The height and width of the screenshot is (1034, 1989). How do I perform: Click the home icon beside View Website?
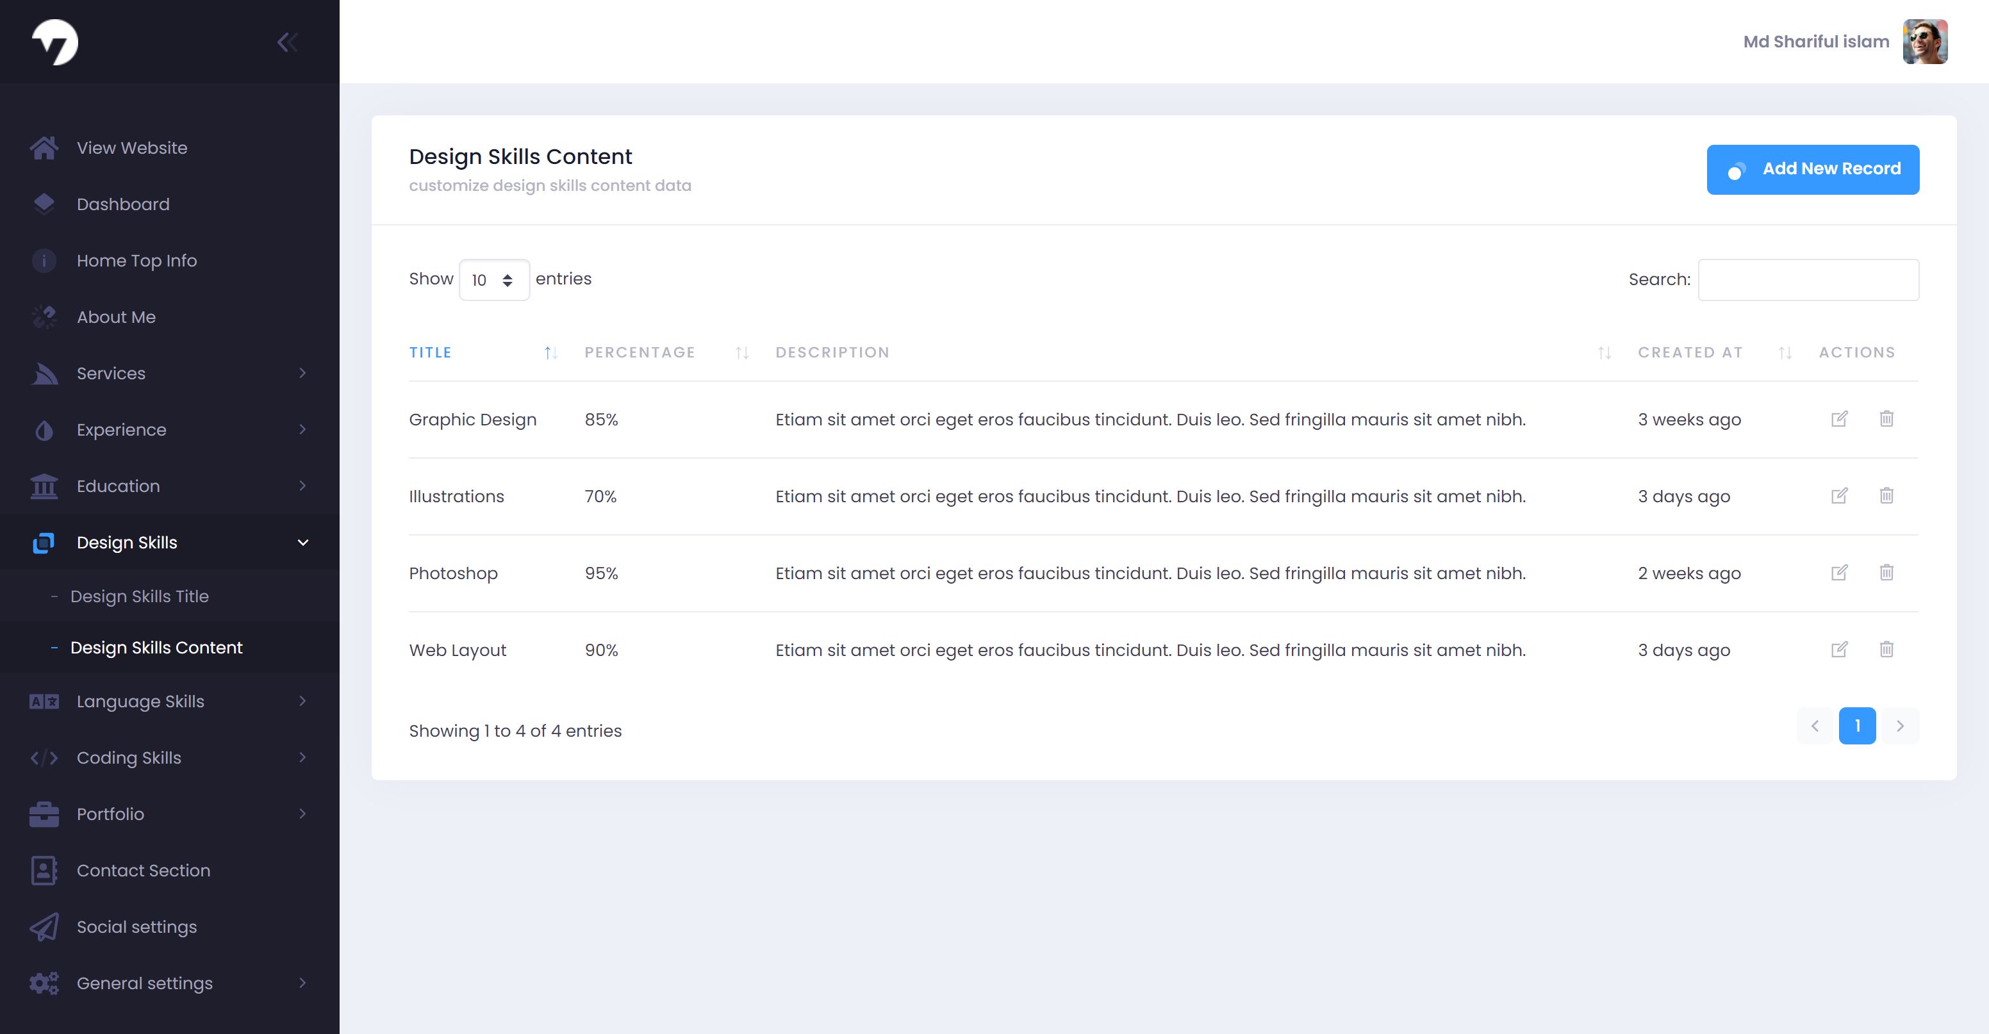pyautogui.click(x=44, y=147)
